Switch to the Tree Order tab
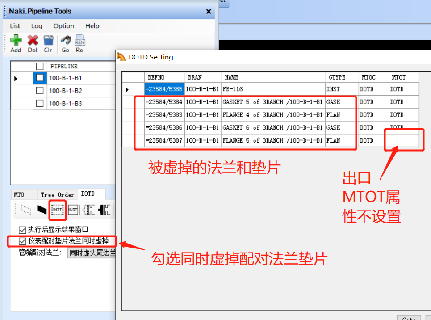 pyautogui.click(x=58, y=194)
